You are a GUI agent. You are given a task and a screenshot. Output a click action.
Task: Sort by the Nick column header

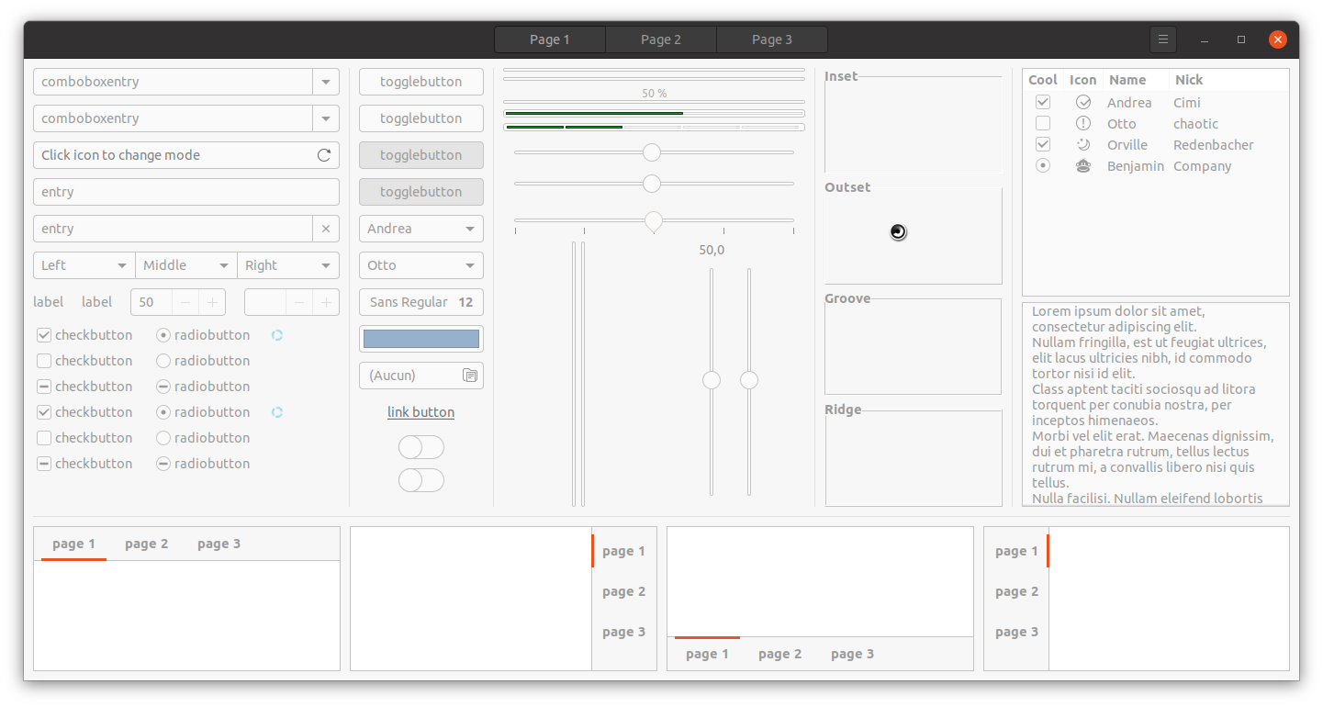coord(1228,80)
